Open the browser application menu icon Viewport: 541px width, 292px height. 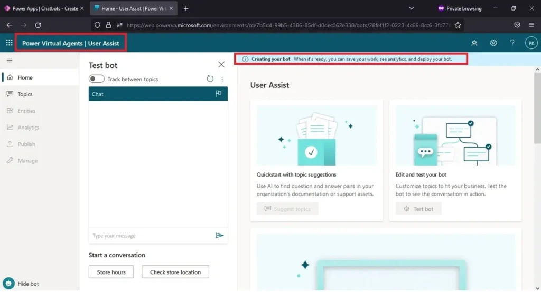point(531,25)
